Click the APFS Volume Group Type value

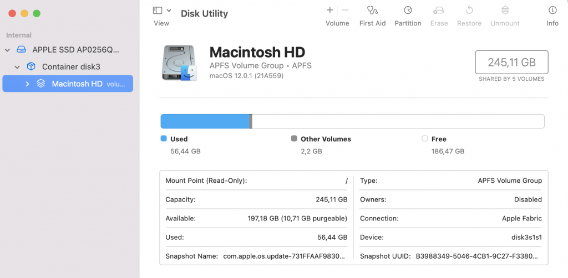click(x=510, y=181)
